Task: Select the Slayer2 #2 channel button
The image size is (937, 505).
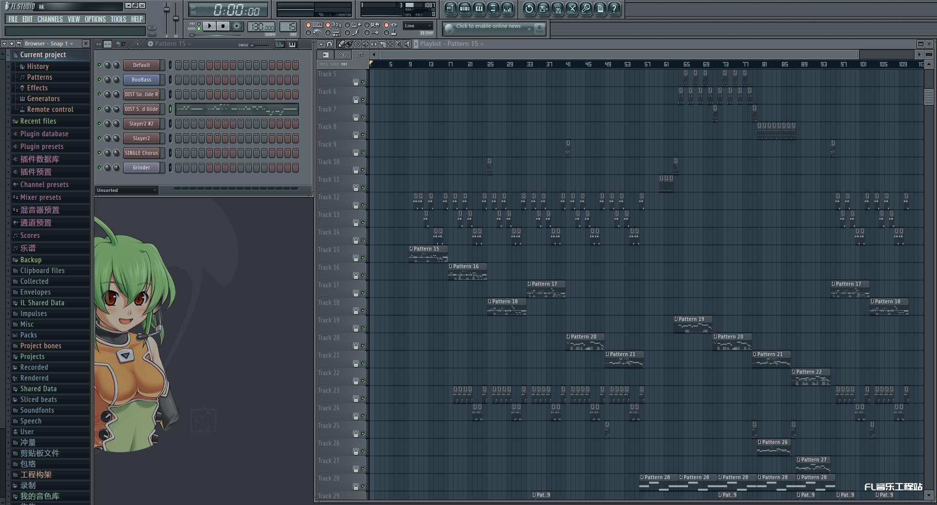Action: coord(142,124)
